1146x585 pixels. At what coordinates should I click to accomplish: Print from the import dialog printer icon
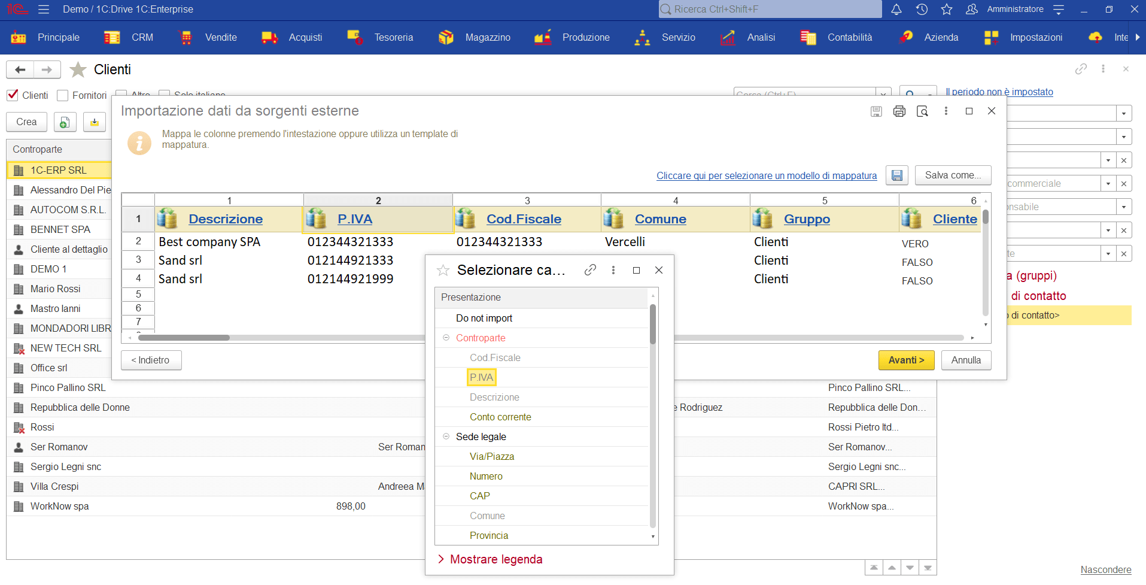pos(899,111)
